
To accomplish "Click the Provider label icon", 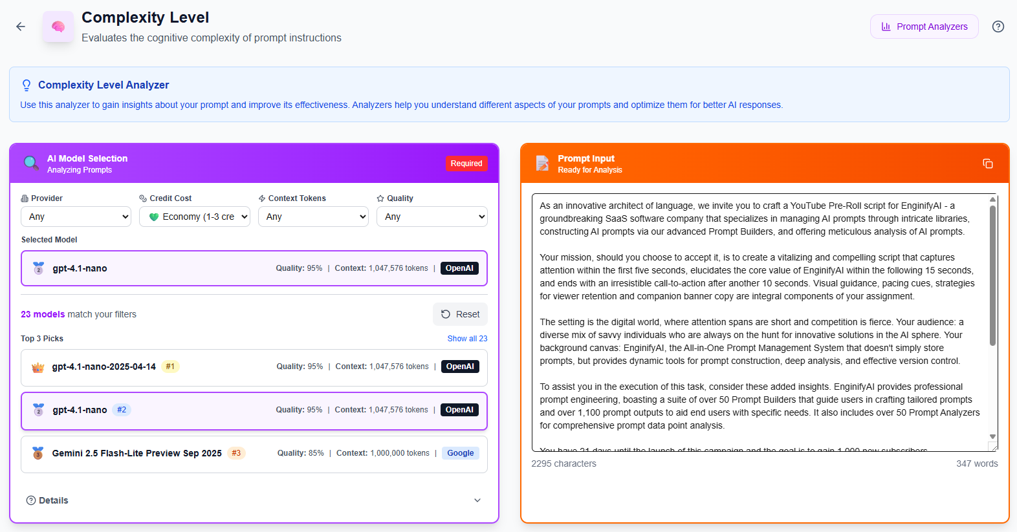I will (x=25, y=198).
